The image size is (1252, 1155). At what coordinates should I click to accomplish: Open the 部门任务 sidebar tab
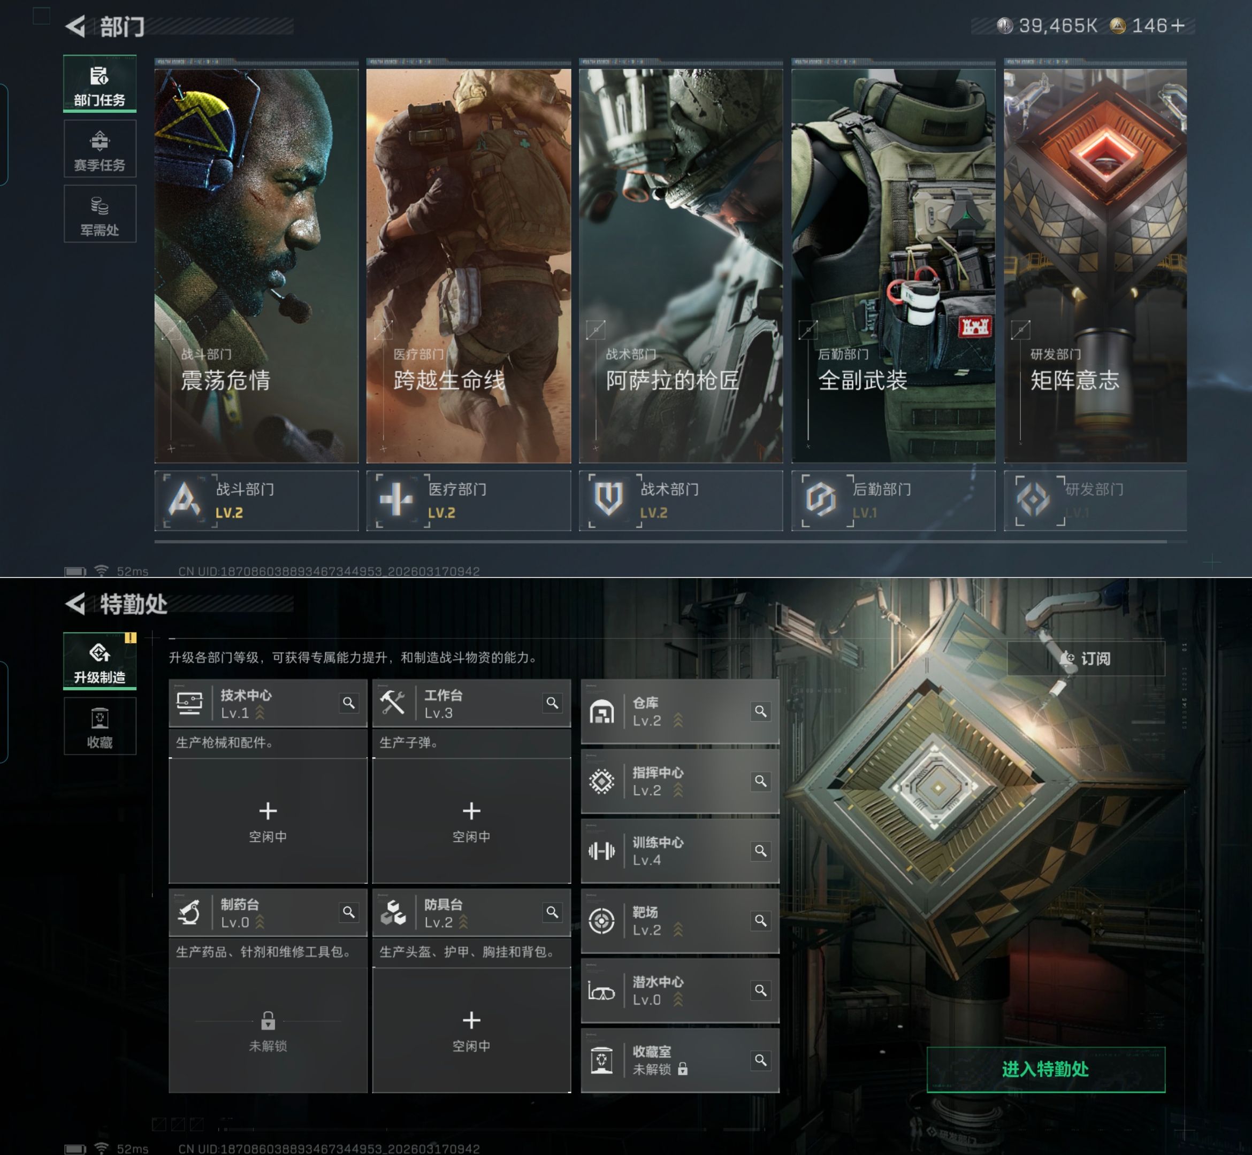click(x=100, y=84)
